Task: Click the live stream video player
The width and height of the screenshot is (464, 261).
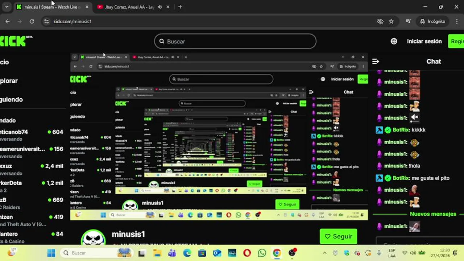Action: 219,136
